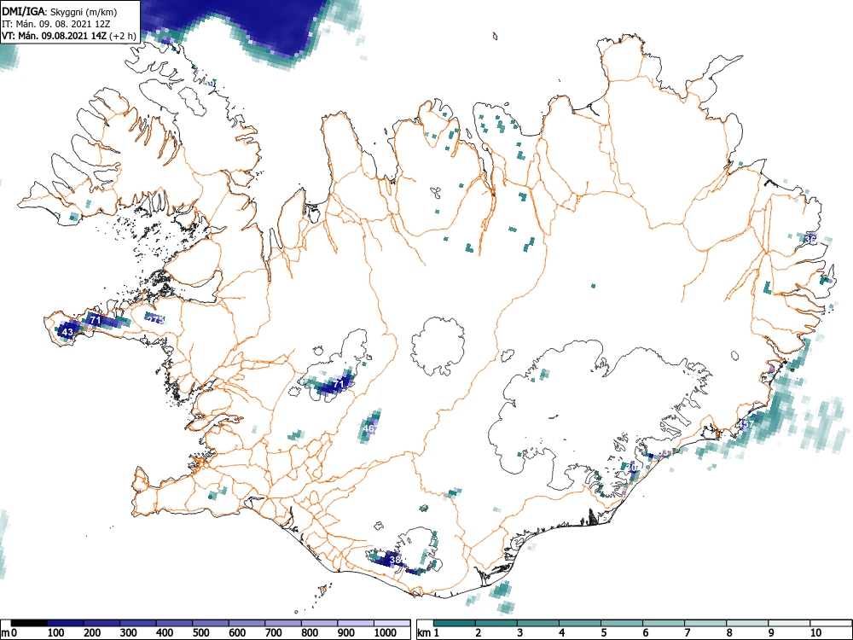Click the '5' km legend tick label

604,633
